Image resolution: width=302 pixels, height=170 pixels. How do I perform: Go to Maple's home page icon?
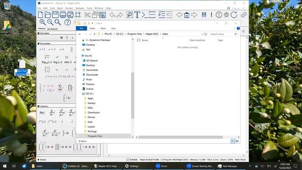[187, 15]
